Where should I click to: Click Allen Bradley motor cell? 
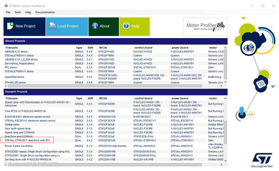click(216, 146)
